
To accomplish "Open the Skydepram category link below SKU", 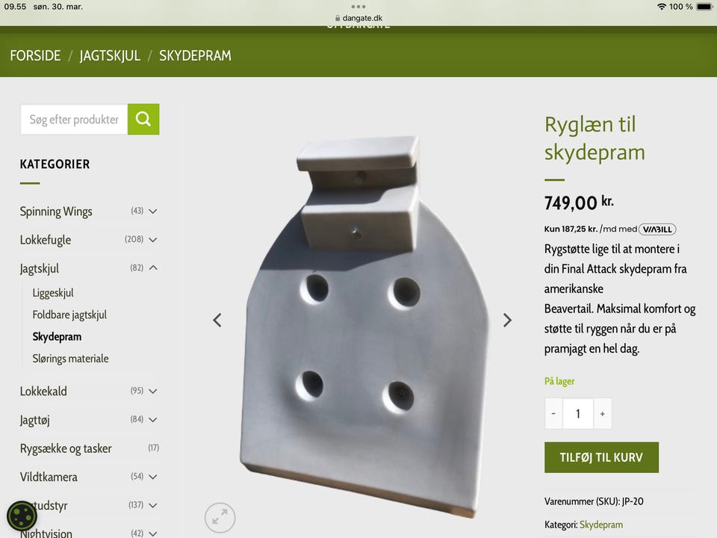I will click(x=600, y=525).
